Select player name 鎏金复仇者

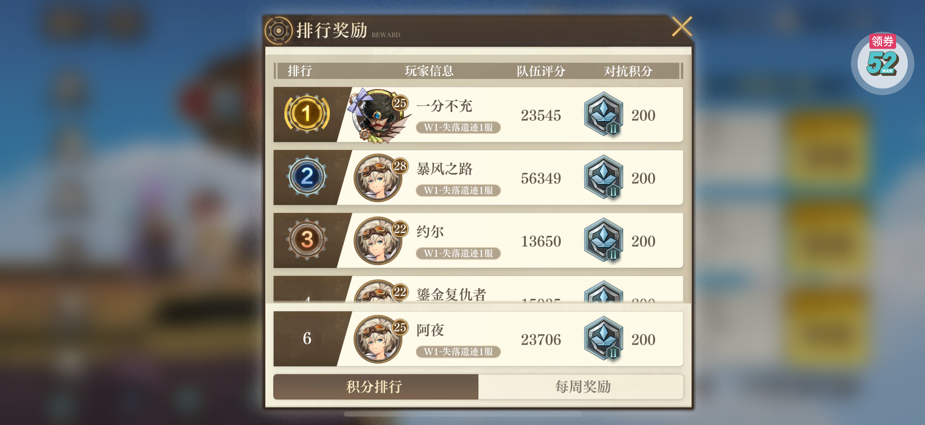tap(451, 294)
